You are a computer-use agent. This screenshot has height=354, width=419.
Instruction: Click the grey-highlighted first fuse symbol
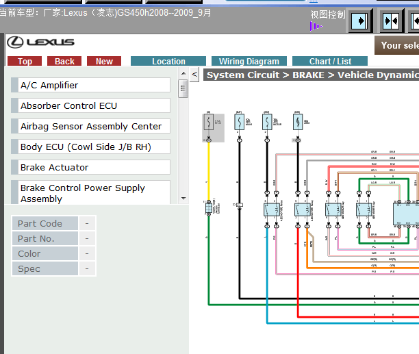coord(209,122)
